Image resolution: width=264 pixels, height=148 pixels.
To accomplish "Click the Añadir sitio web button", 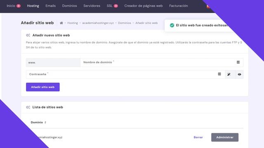I will point(43,87).
